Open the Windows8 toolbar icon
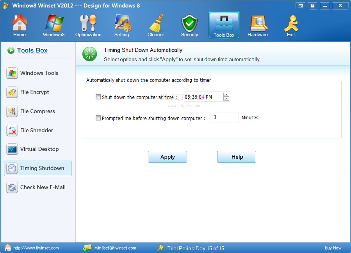Viewport: 351px width, 253px height. [x=54, y=23]
